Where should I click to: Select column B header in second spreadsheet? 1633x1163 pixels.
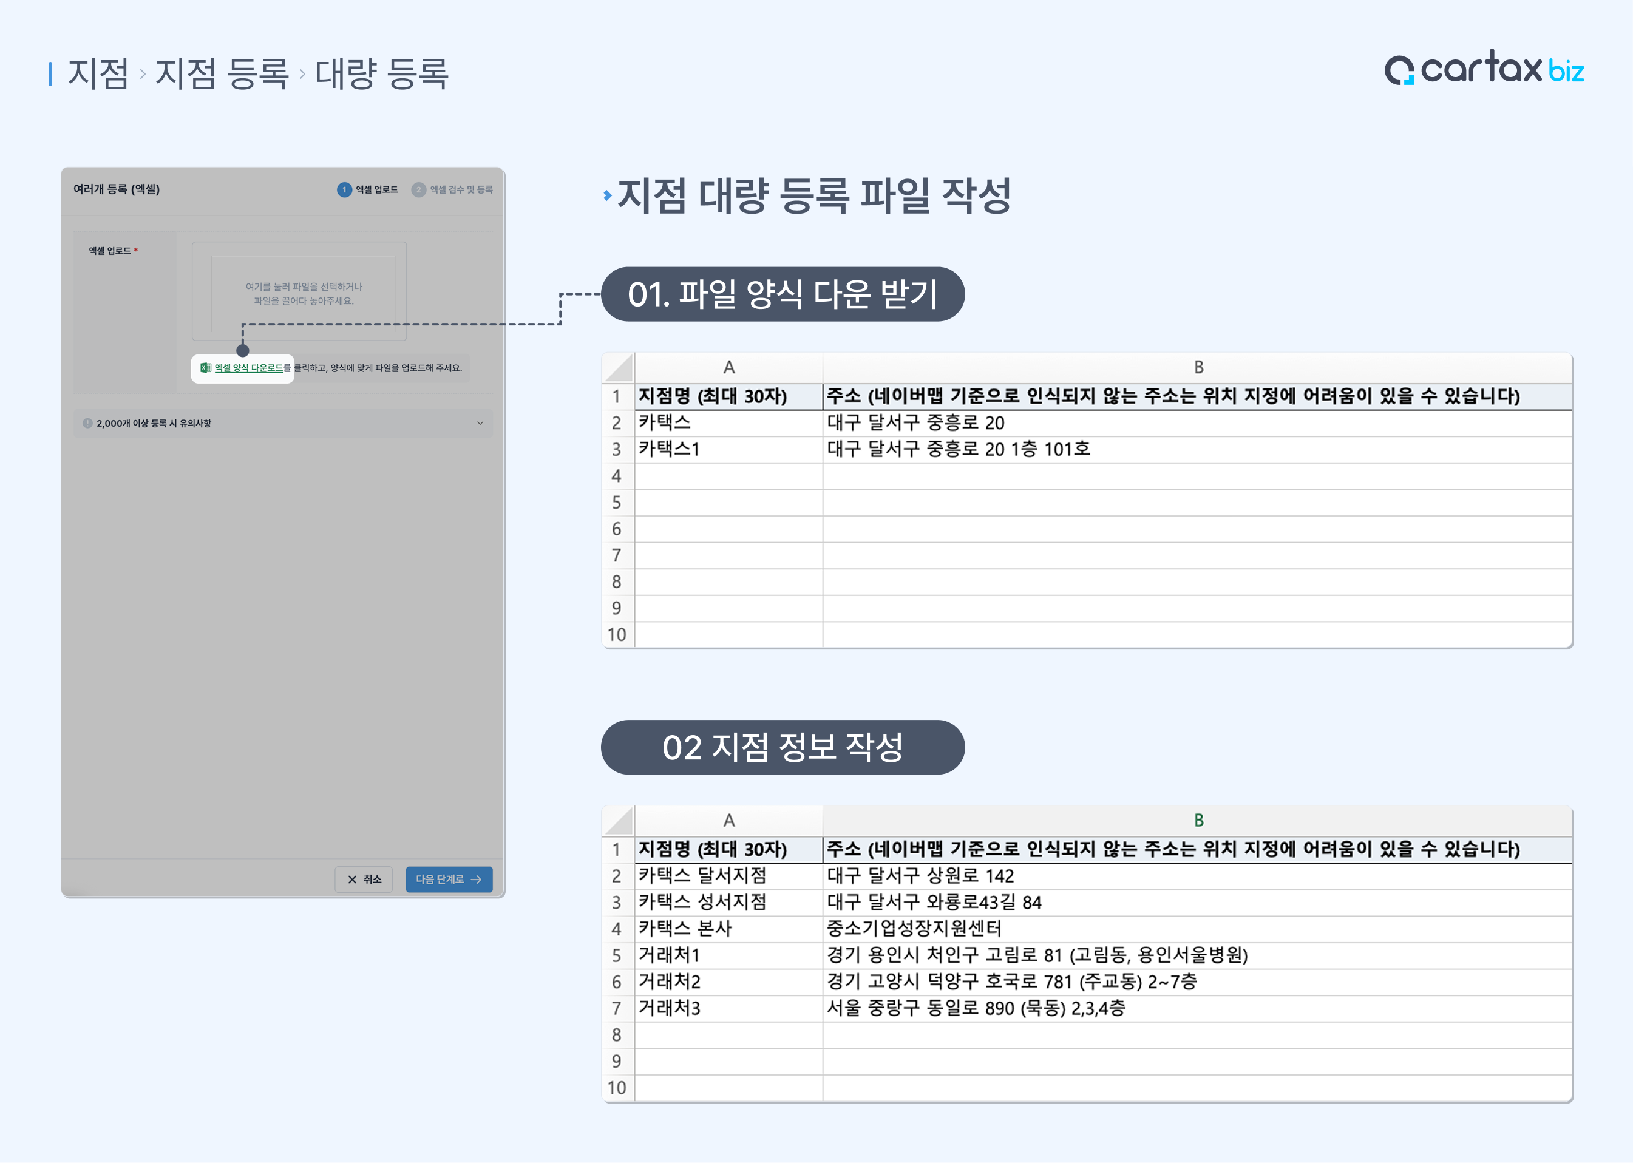click(1198, 821)
